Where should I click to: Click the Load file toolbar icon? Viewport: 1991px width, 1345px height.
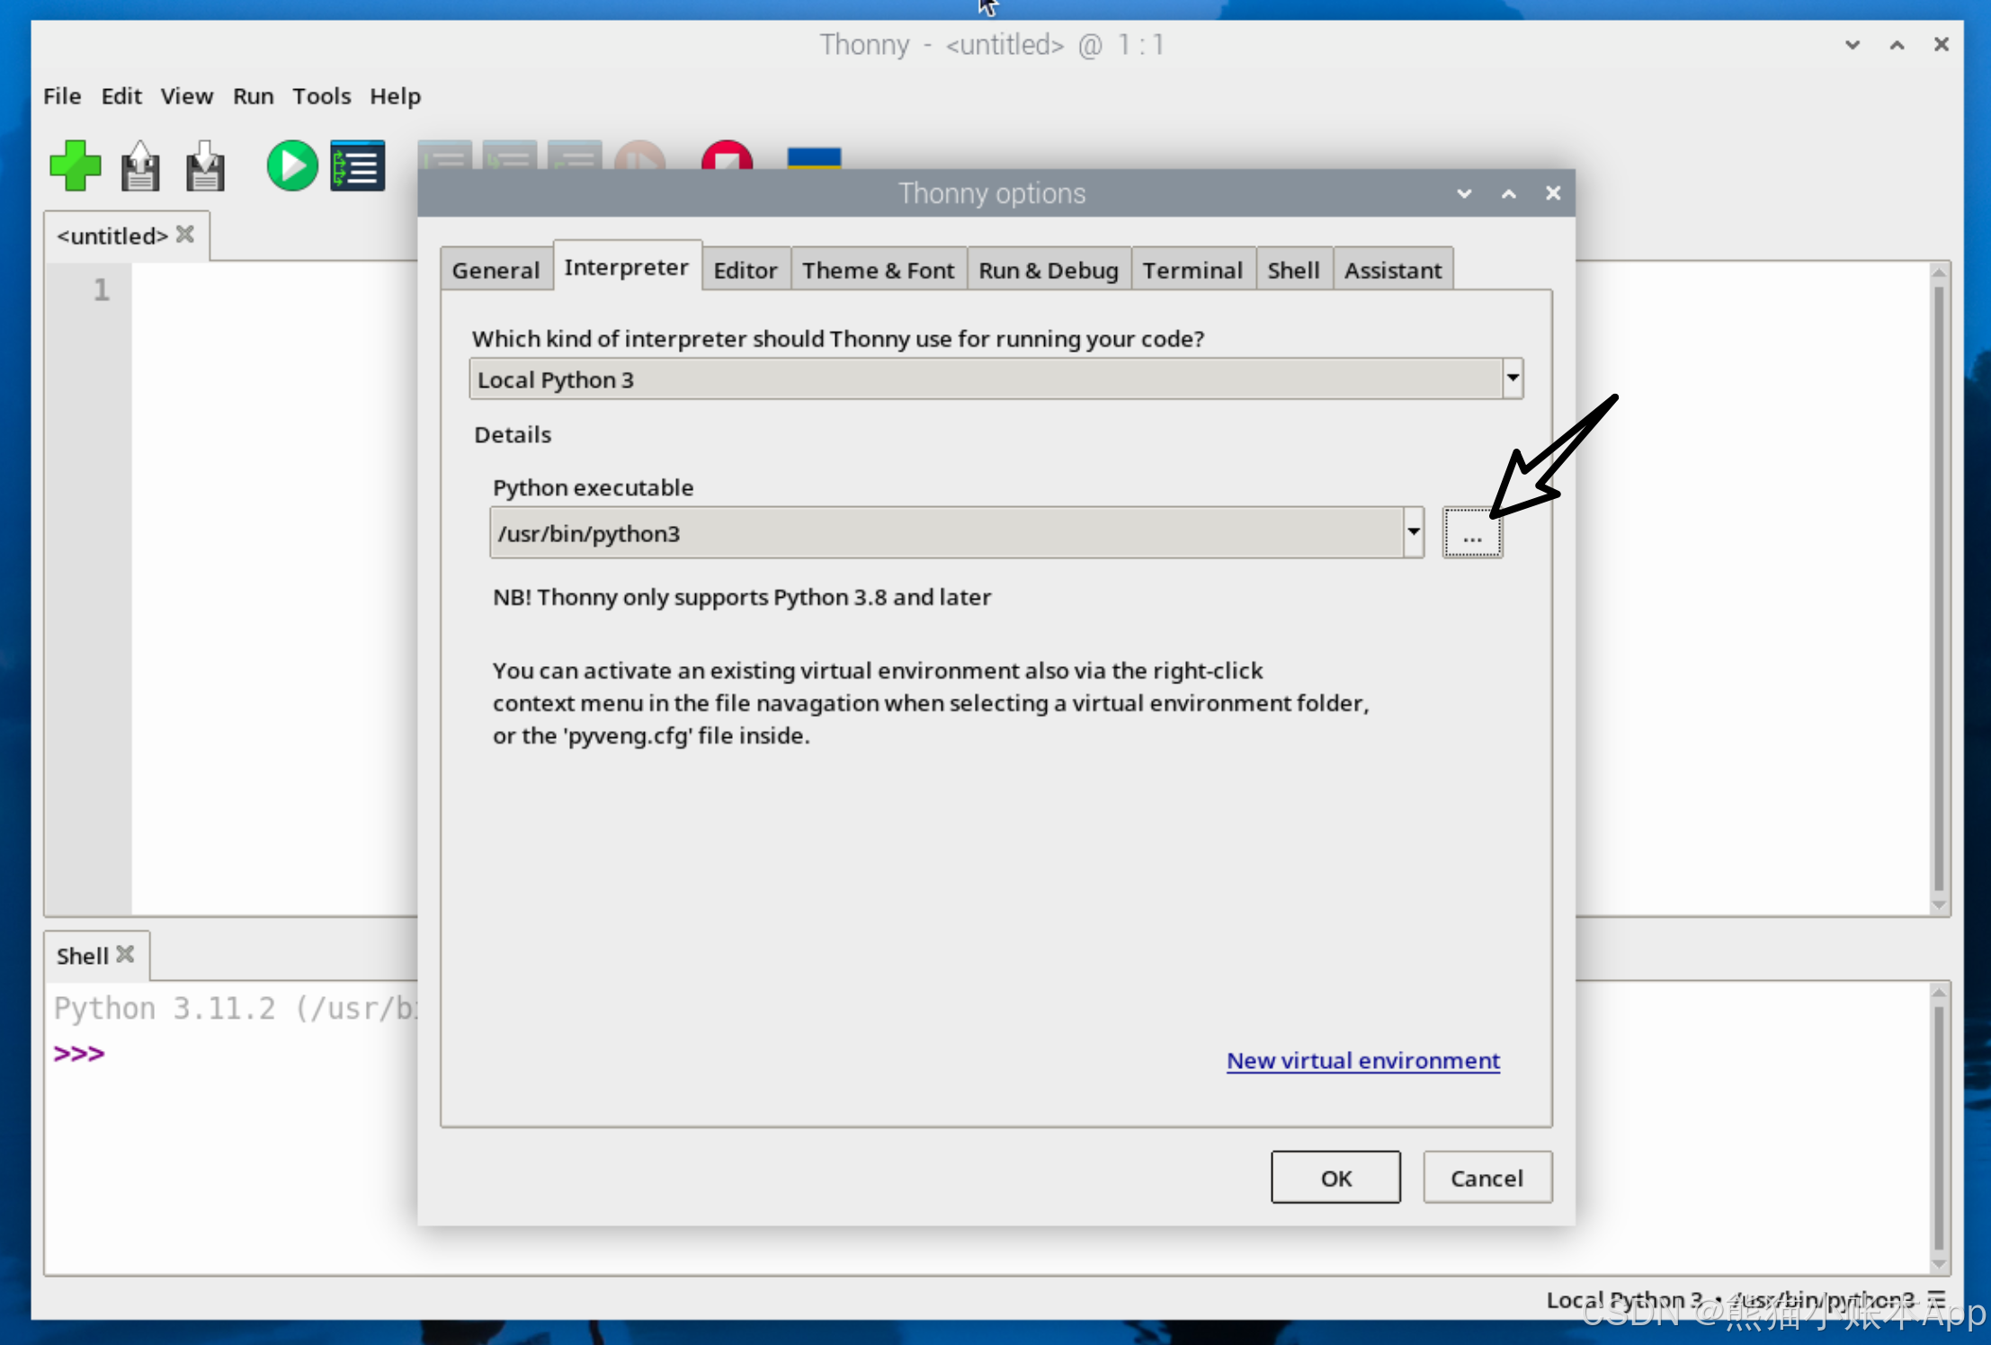point(140,166)
